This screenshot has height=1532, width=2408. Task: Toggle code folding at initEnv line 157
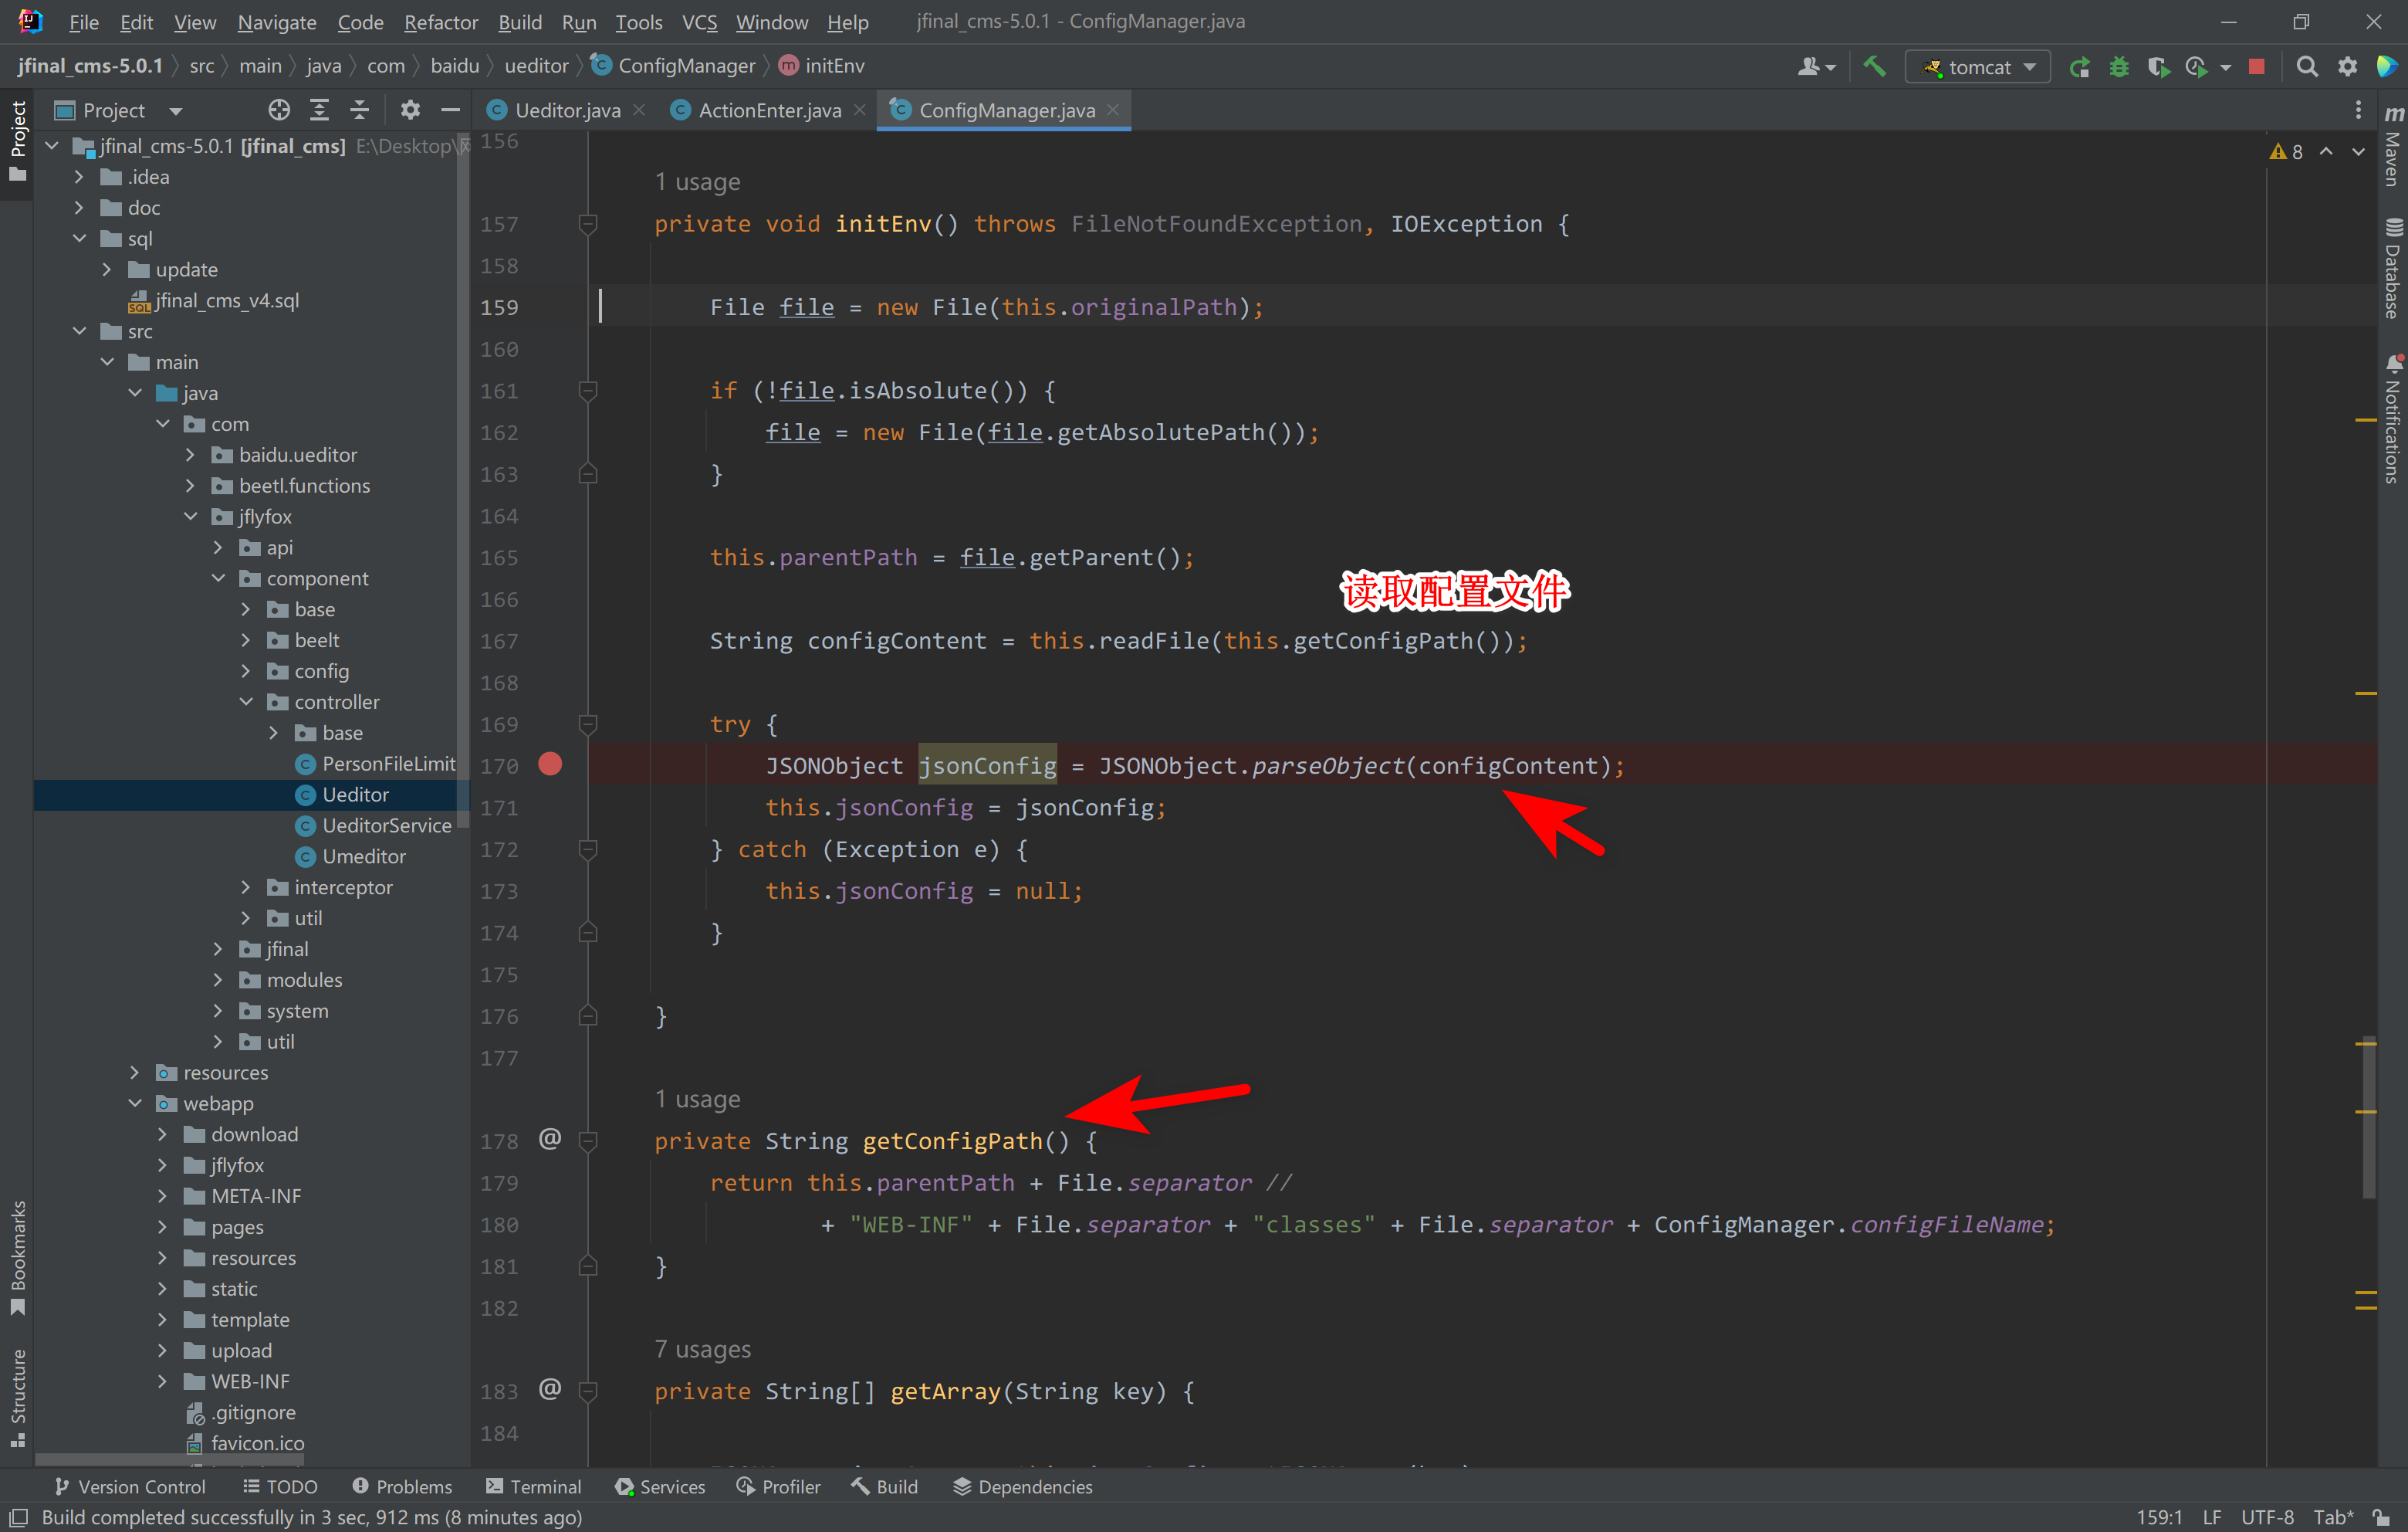pyautogui.click(x=588, y=224)
